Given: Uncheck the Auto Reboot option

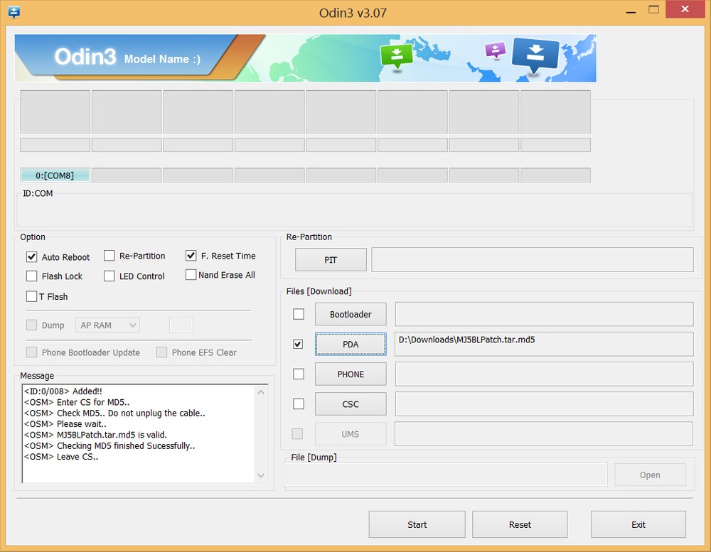Looking at the screenshot, I should click(x=32, y=256).
